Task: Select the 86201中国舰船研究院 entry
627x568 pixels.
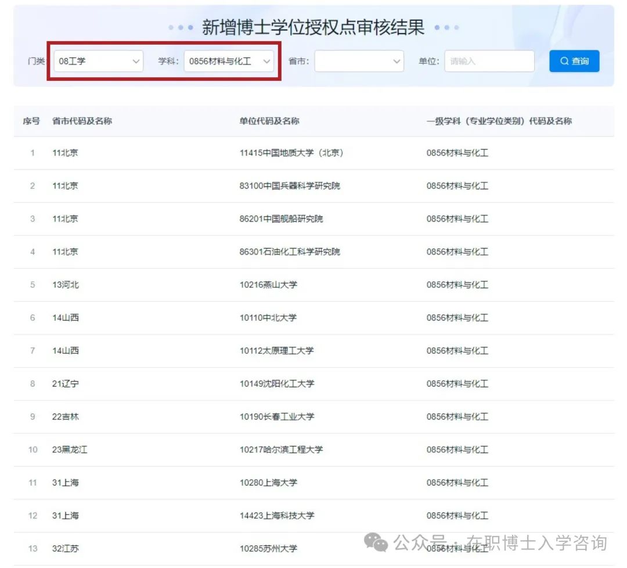Action: tap(281, 219)
